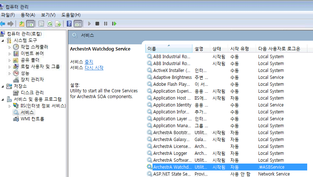Click the Up one level folder icon
Screen dimensions: 313x177
(x=22, y=24)
